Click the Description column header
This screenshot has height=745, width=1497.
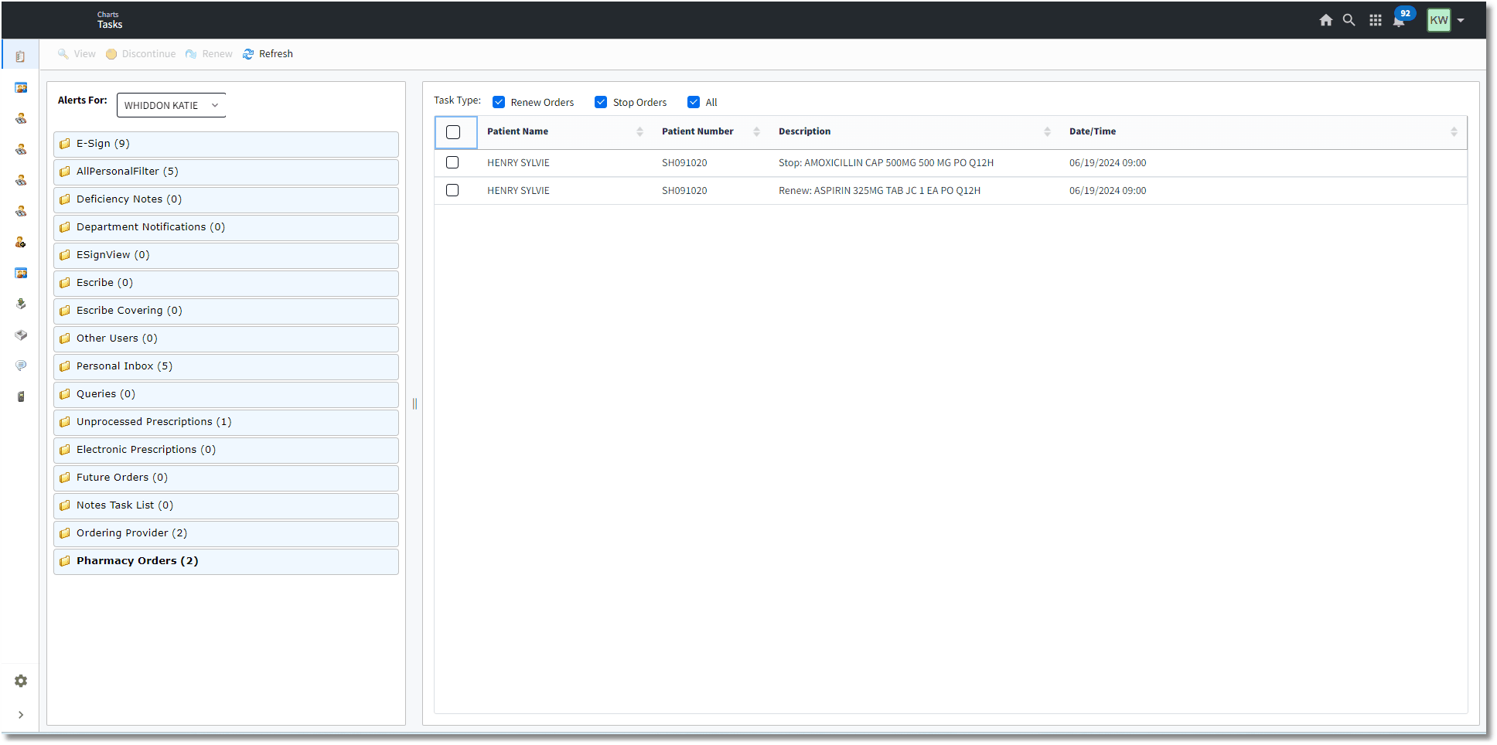(804, 131)
